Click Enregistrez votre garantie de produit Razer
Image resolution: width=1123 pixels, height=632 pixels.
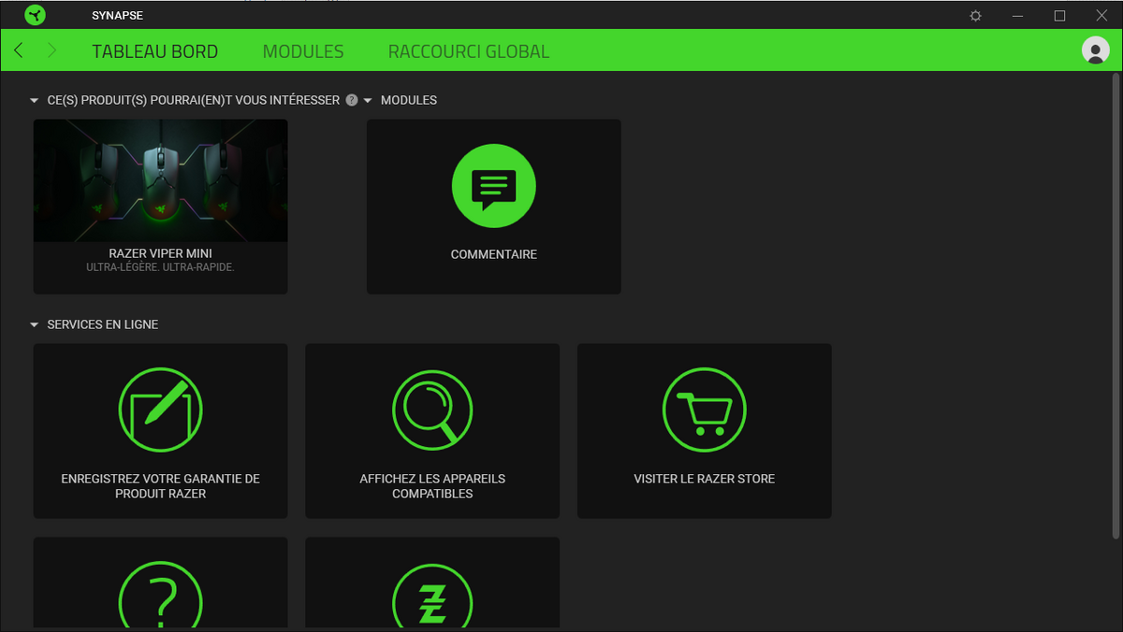click(x=160, y=486)
